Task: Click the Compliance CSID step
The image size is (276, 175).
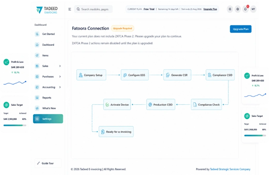Action: click(x=220, y=75)
